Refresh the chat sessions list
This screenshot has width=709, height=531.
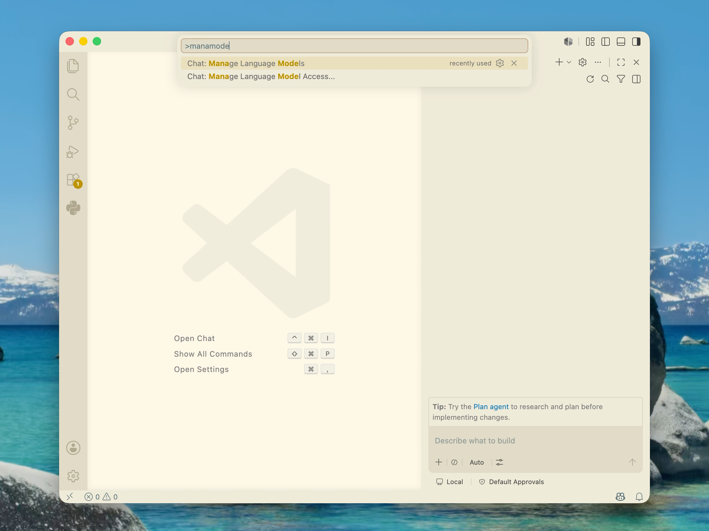[590, 79]
